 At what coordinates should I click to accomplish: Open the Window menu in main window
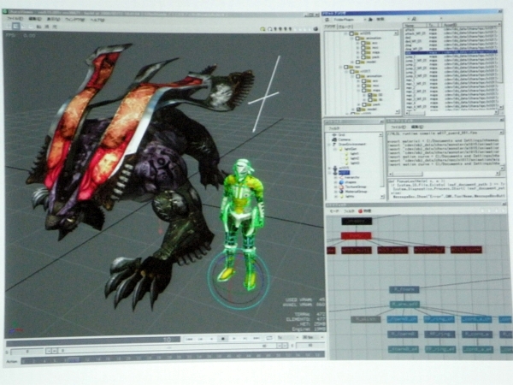click(x=74, y=20)
